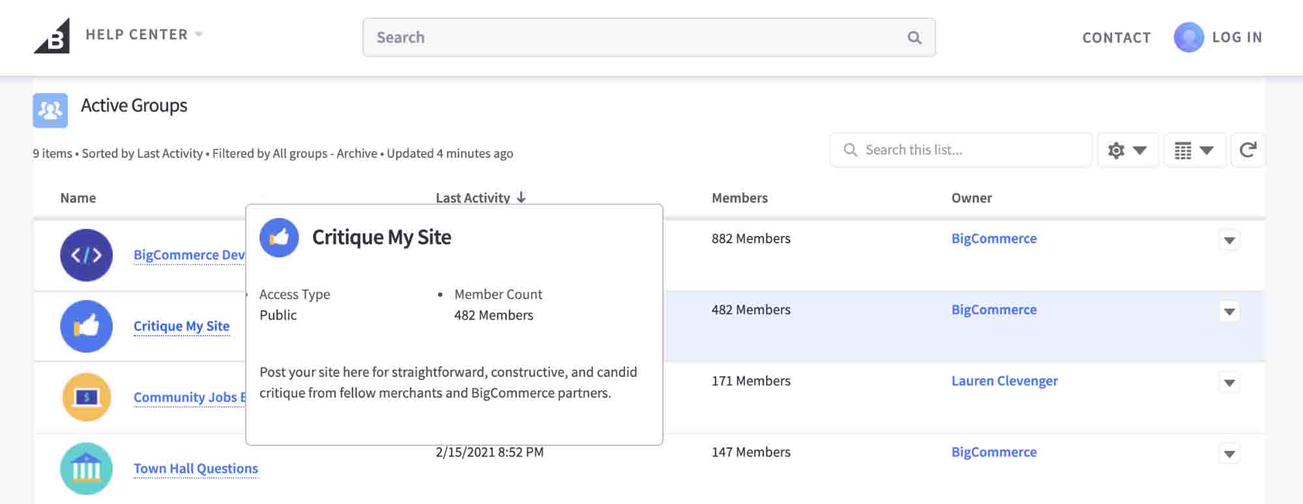Open Lauren Clevenger owner profile
1303x504 pixels.
coord(1004,381)
